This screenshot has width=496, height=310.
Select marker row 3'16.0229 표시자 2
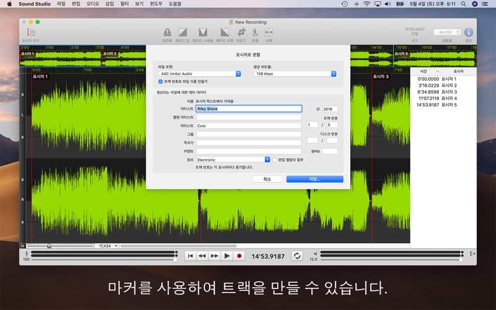pyautogui.click(x=443, y=86)
